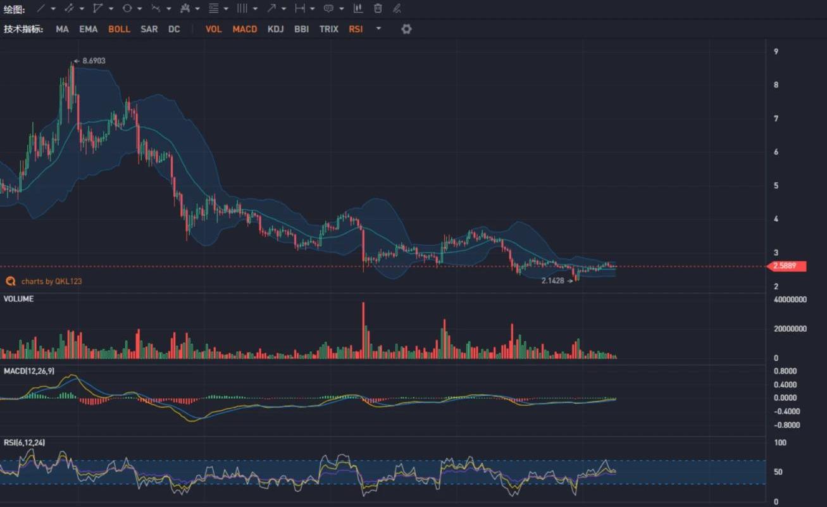Image resolution: width=827 pixels, height=507 pixels.
Task: Click the 2.5889 current price label
Action: pyautogui.click(x=787, y=266)
